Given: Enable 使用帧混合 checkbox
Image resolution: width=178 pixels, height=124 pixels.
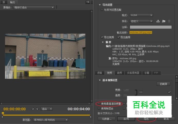Looking at the screenshot, I should pyautogui.click(x=99, y=109).
